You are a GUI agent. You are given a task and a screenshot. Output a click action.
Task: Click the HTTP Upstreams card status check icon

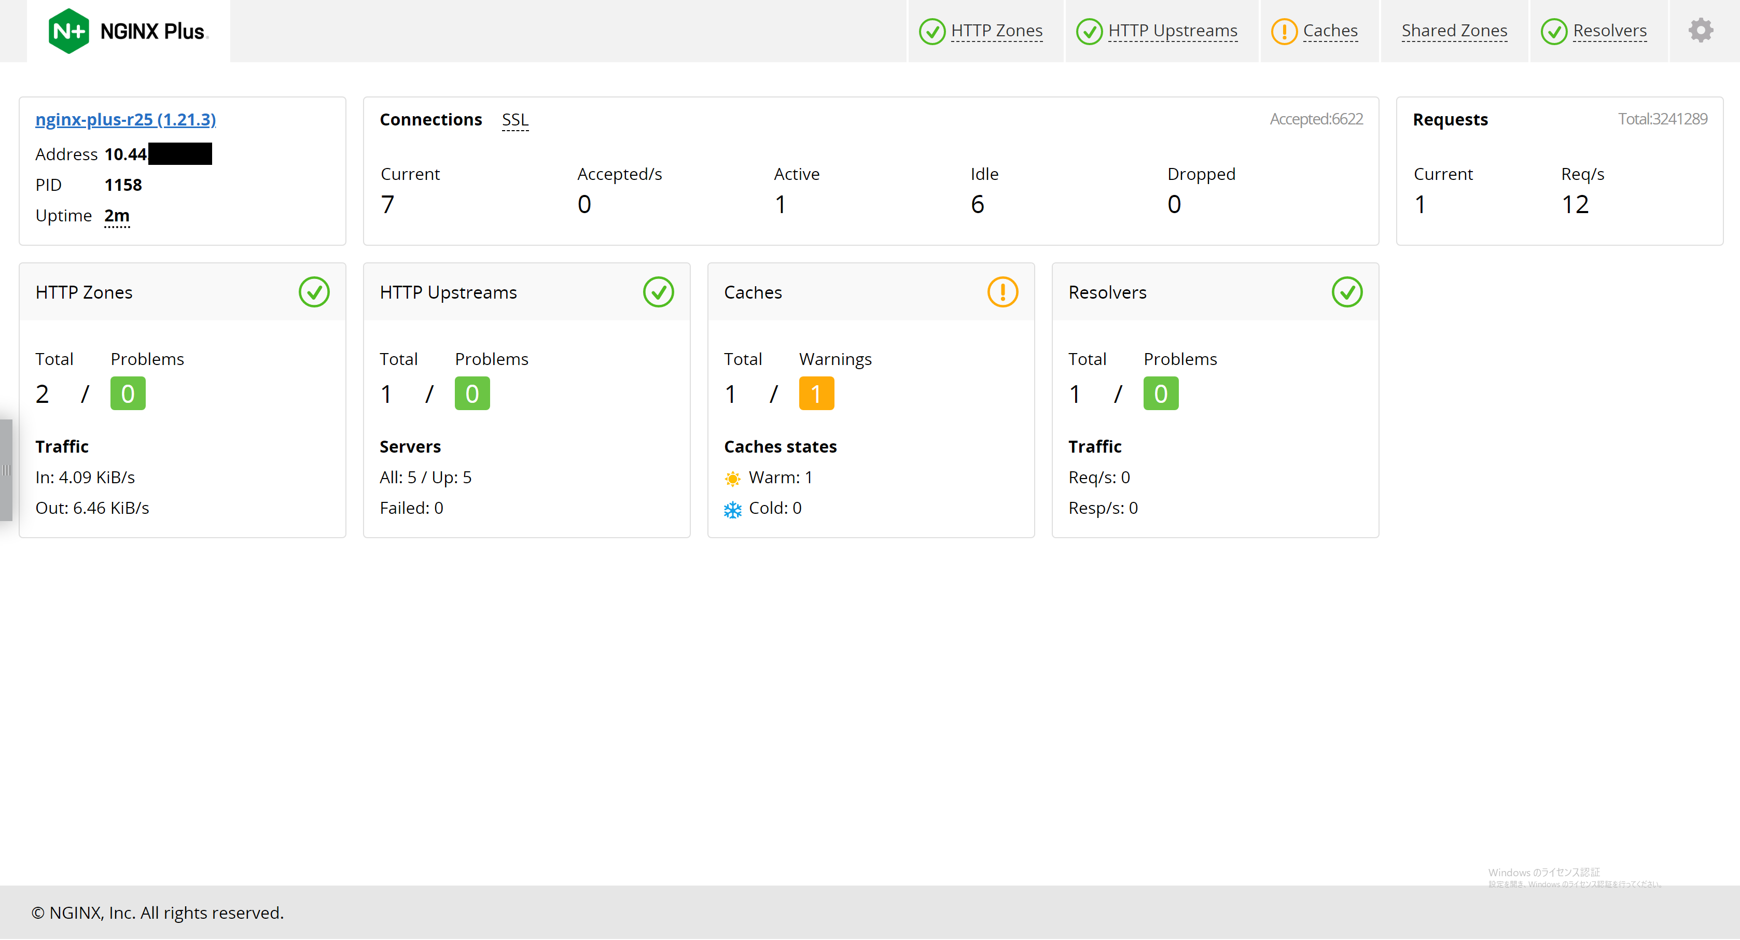tap(659, 292)
